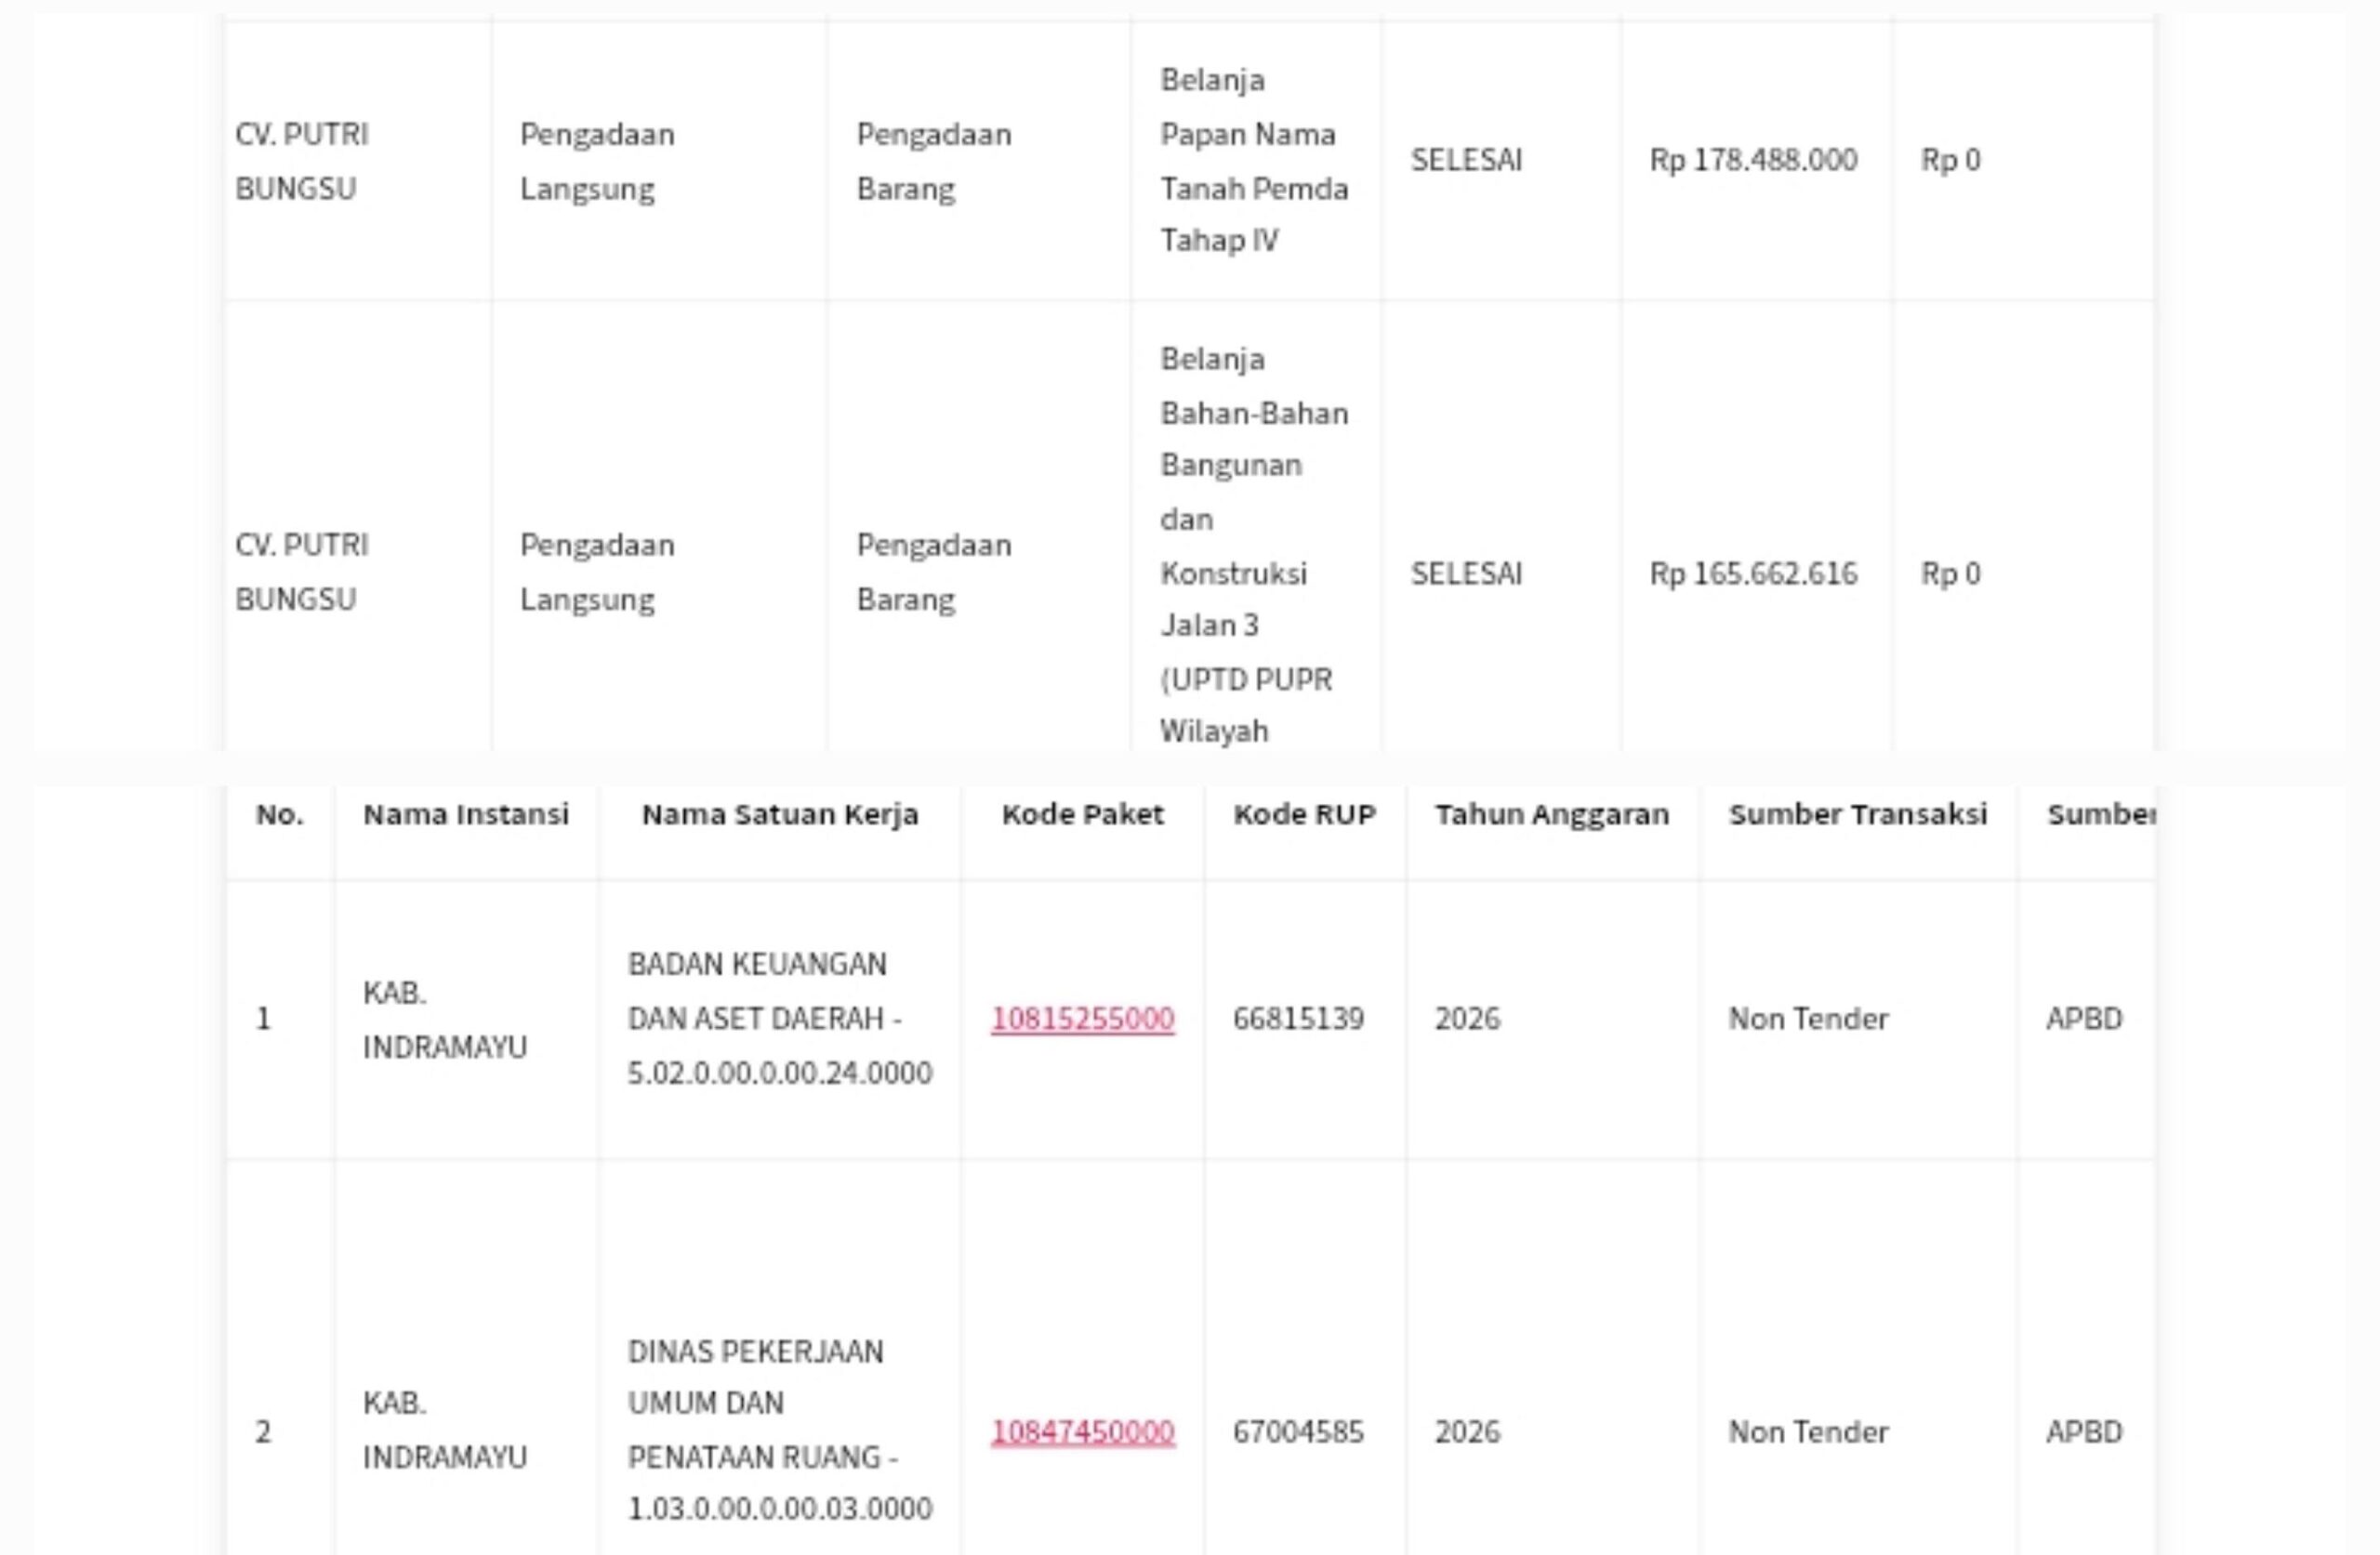This screenshot has height=1555, width=2380.
Task: Select Kode RUP value 66815139
Action: click(x=1298, y=1018)
